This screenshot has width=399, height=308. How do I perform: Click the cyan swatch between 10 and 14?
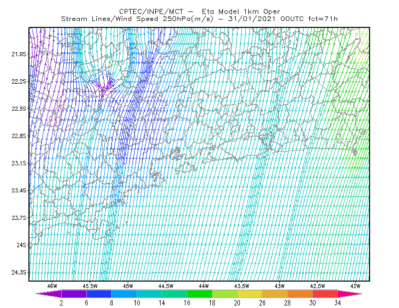[x=149, y=294]
